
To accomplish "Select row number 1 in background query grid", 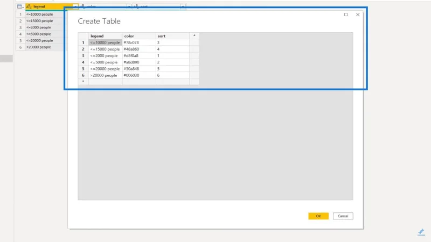I will point(20,15).
